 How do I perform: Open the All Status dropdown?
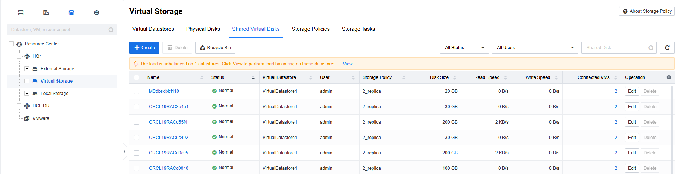[x=464, y=48]
